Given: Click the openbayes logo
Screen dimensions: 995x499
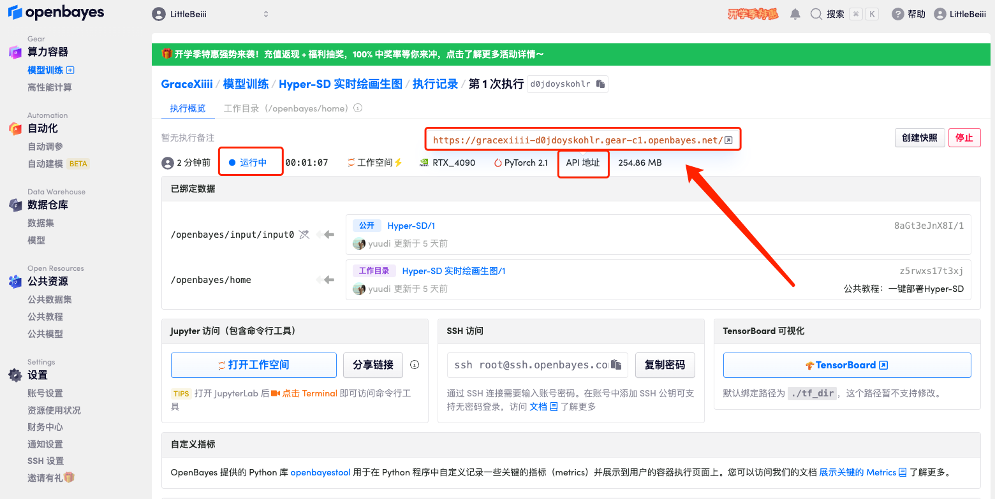Looking at the screenshot, I should click(x=56, y=13).
